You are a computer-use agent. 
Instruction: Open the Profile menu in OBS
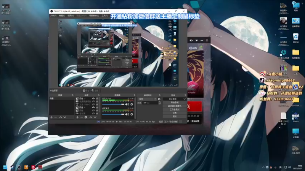pos(81,16)
